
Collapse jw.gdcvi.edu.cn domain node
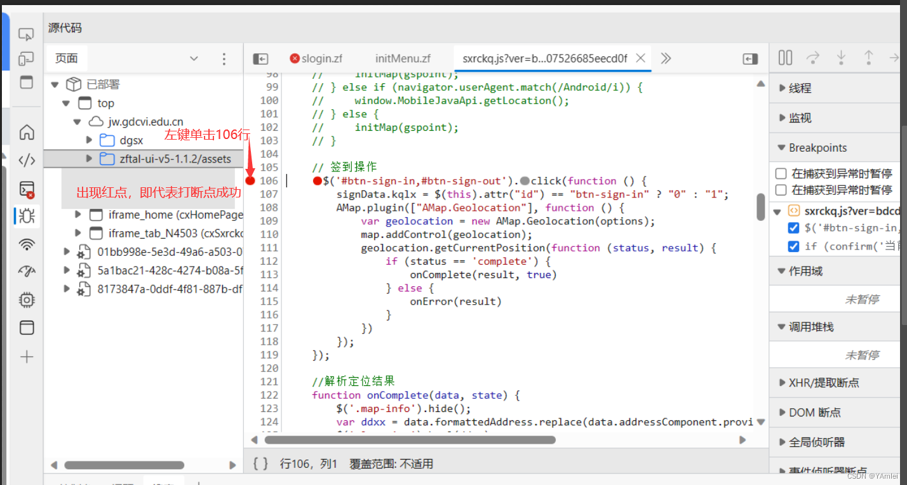point(77,122)
